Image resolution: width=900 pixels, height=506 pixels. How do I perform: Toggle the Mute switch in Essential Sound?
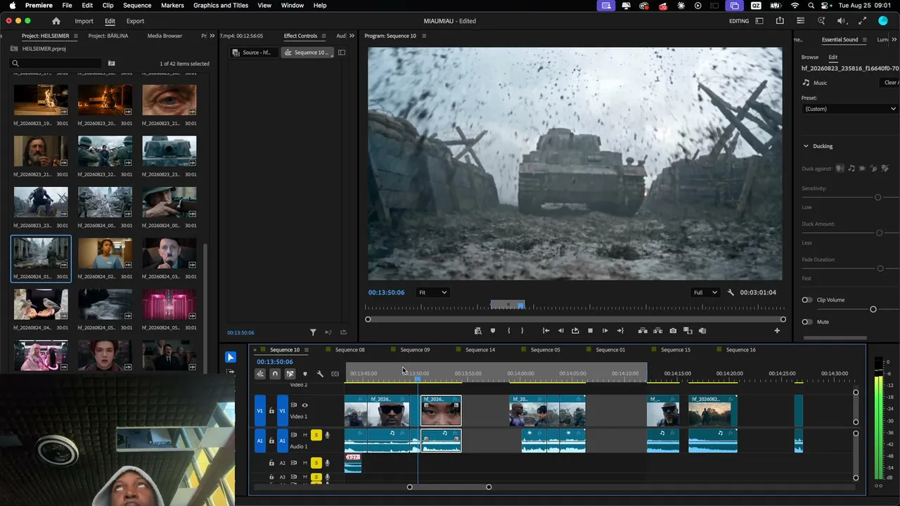[x=807, y=322]
